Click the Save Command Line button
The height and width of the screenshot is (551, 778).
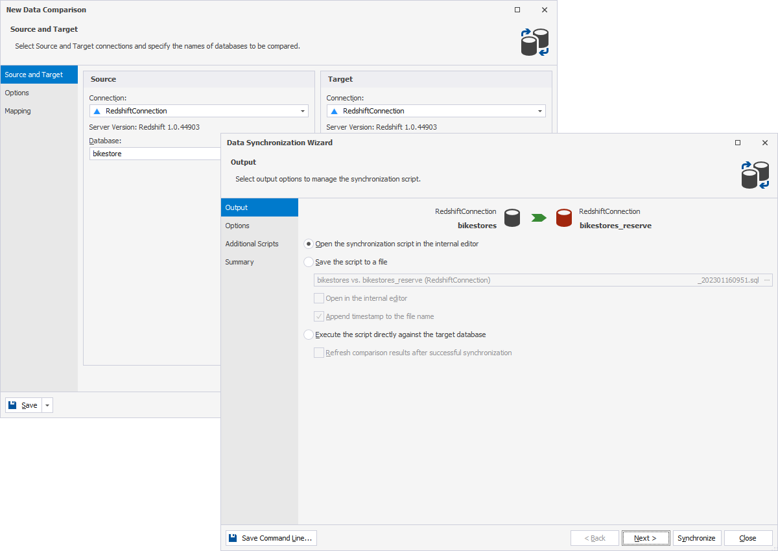coord(271,538)
